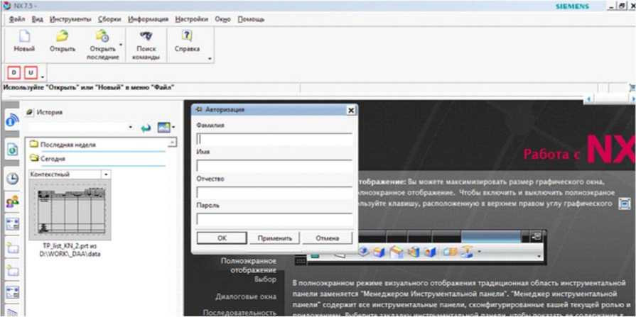
Task: Open the Roles sidebar tab with people icon
Action: (x=12, y=201)
